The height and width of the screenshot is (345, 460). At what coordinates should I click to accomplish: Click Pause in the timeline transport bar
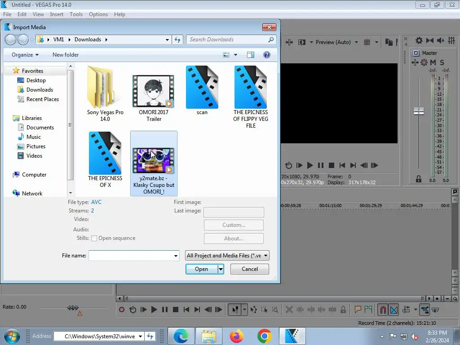[x=165, y=310]
